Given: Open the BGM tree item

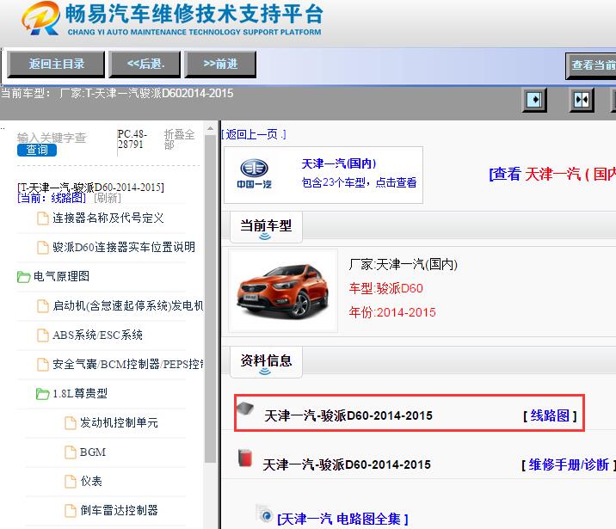Looking at the screenshot, I should click(93, 452).
